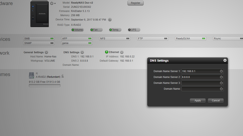
Task: Toggle the FTP service
Action: click(153, 38)
